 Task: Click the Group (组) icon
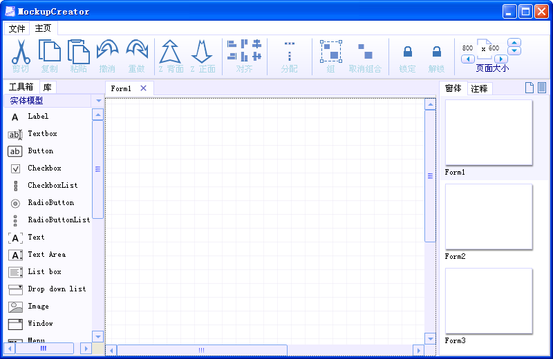[x=331, y=52]
